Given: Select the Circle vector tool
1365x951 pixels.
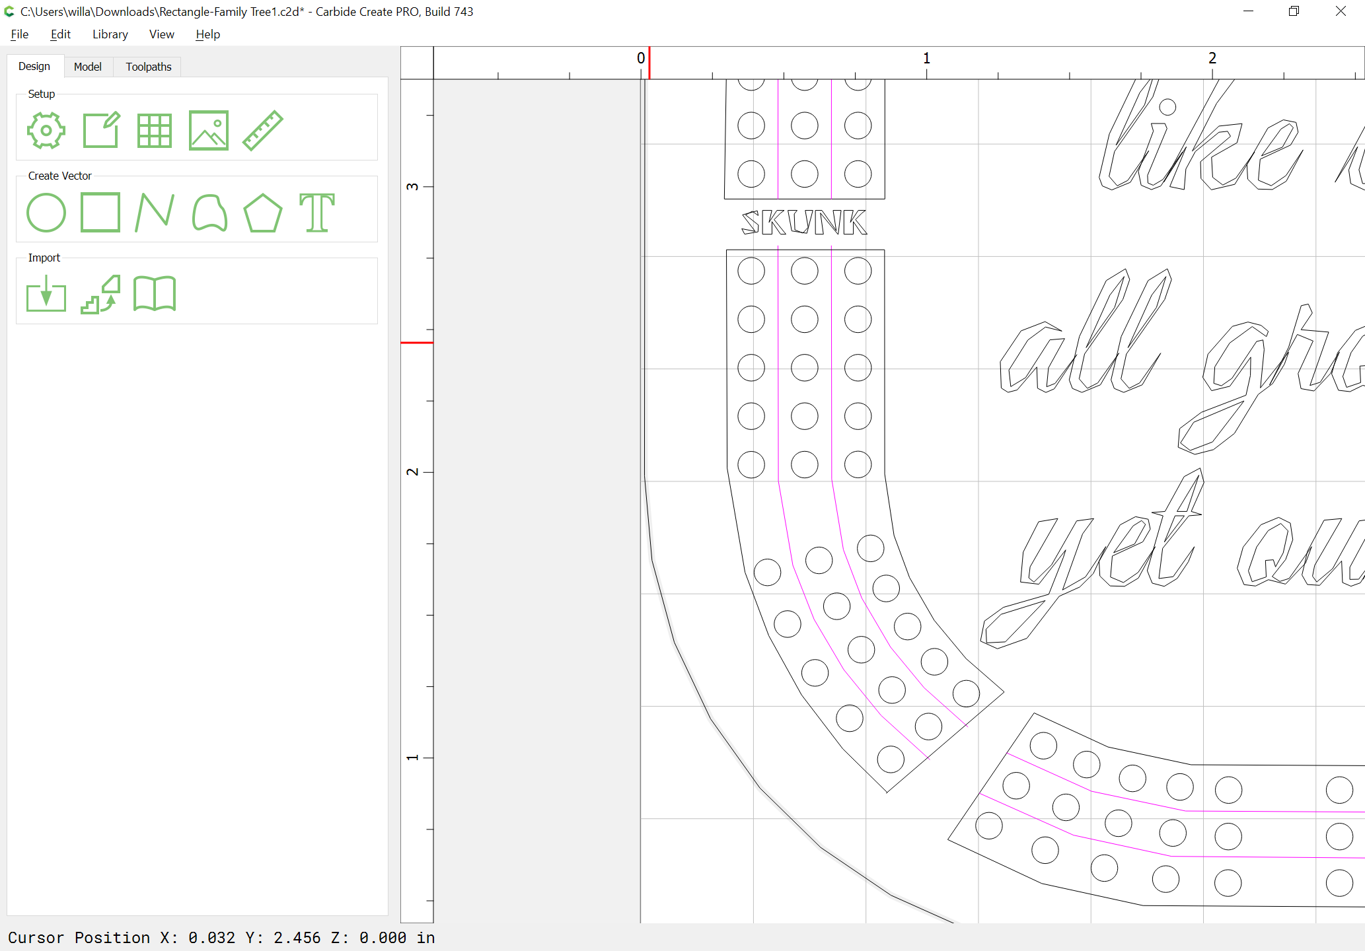Looking at the screenshot, I should pyautogui.click(x=46, y=213).
